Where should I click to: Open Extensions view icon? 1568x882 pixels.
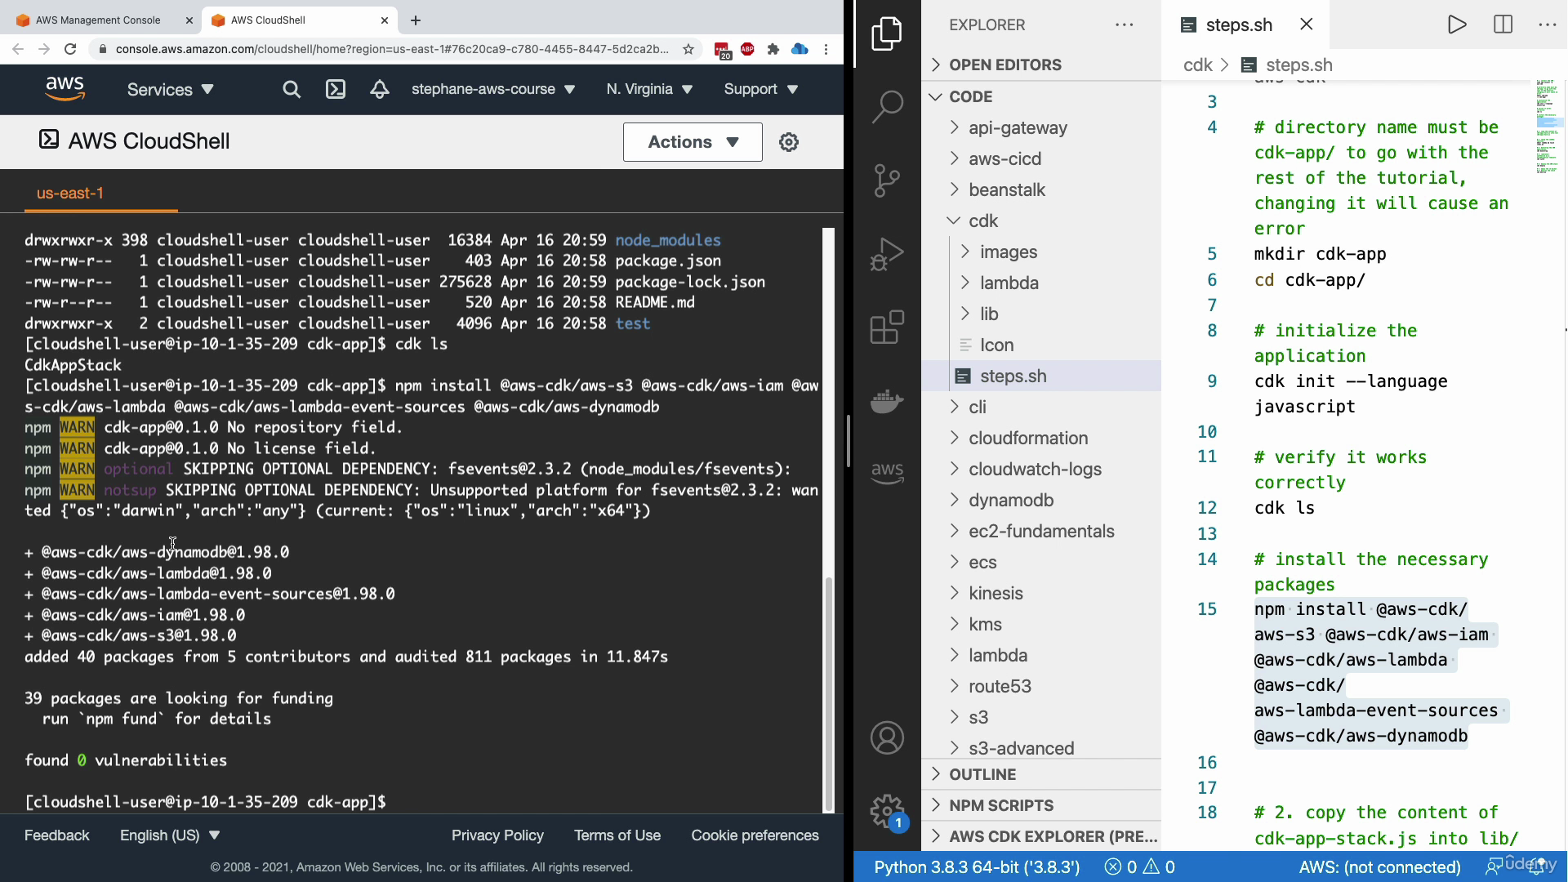887,327
